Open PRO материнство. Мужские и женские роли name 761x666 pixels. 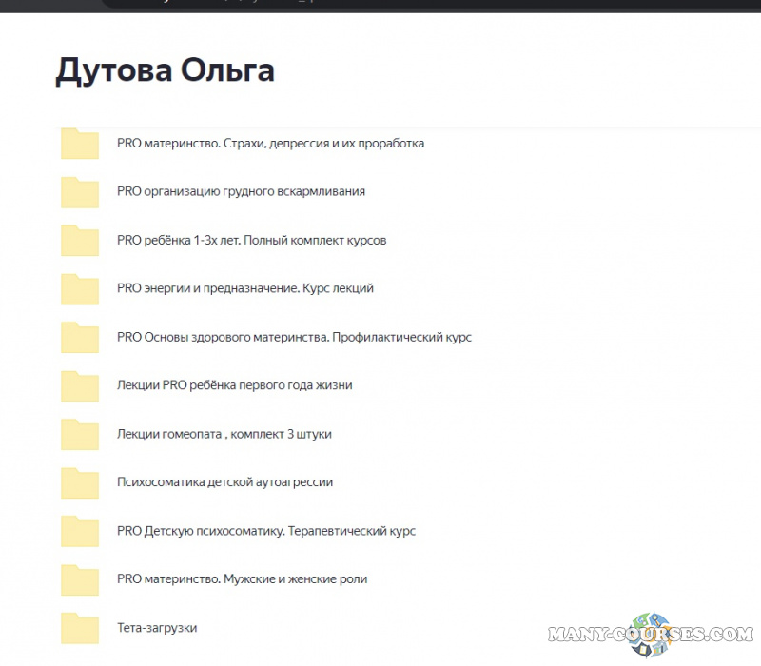[242, 579]
